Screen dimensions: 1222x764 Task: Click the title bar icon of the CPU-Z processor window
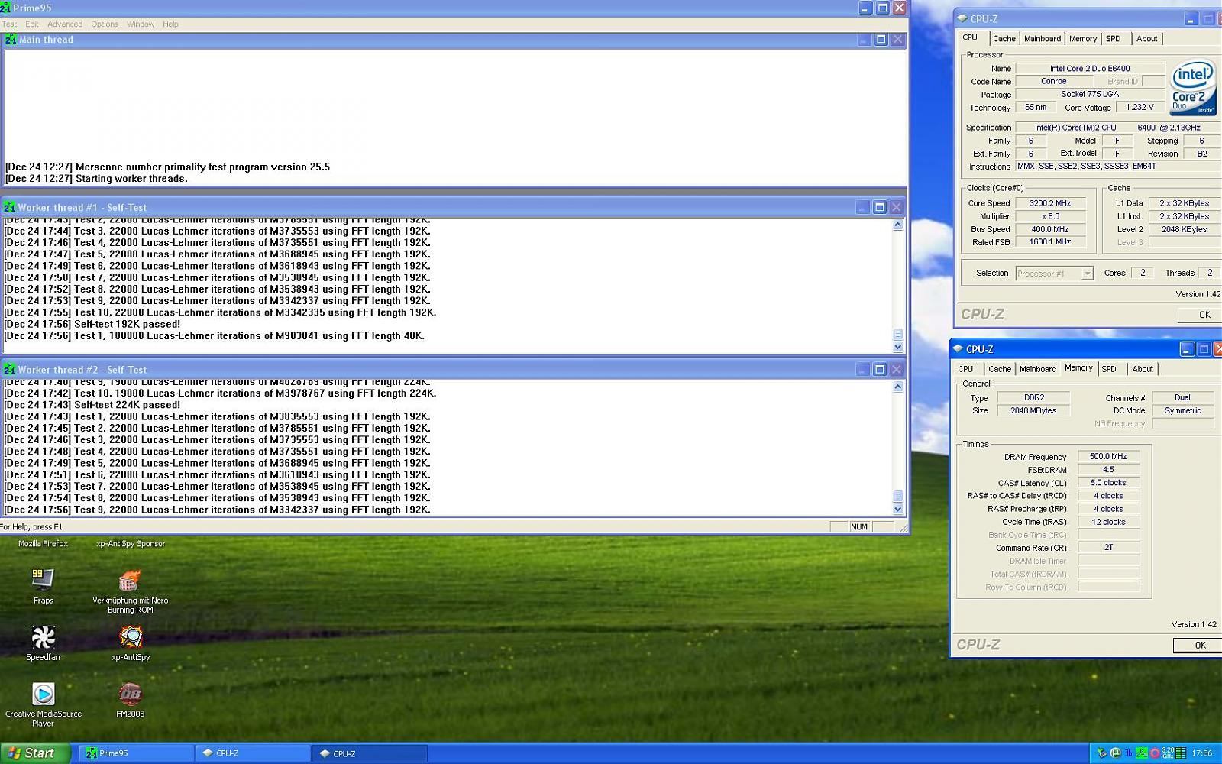point(962,18)
